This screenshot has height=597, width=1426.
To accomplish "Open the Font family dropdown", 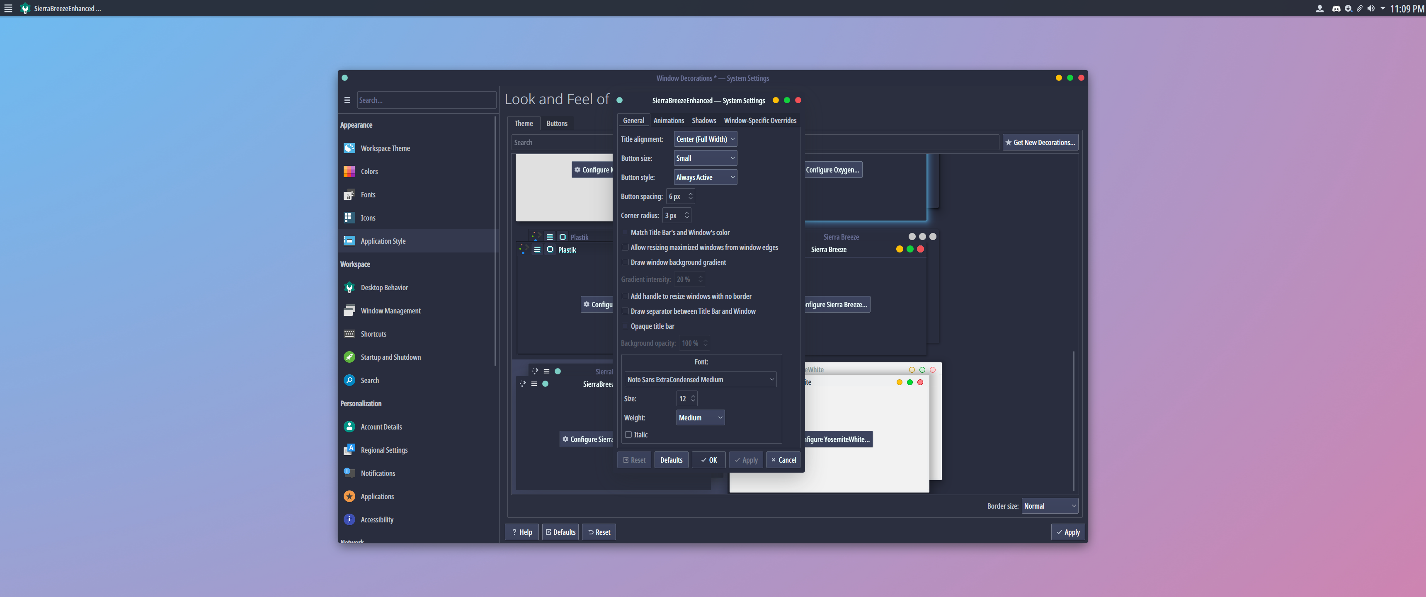I will pyautogui.click(x=701, y=379).
